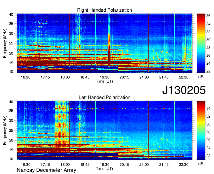The image size is (214, 174).
Task: Click Time (UT) label under Left Handed plot
Action: point(104,169)
